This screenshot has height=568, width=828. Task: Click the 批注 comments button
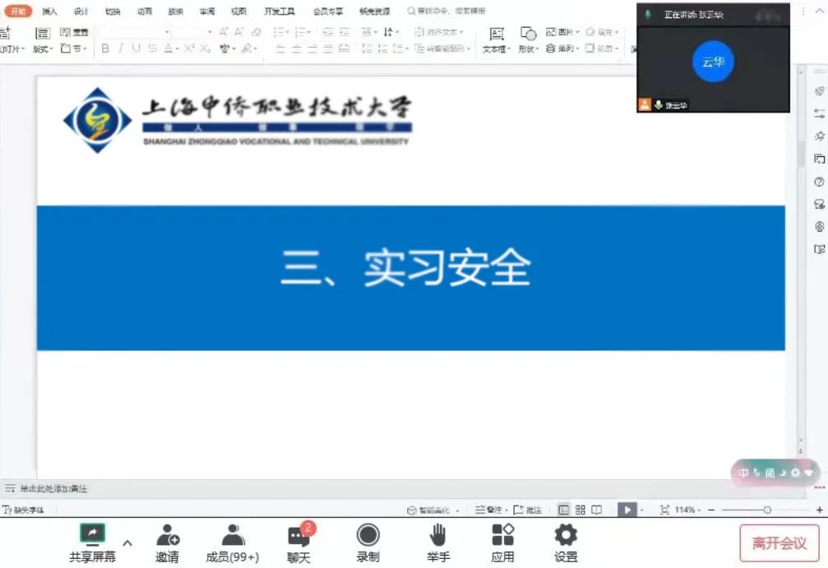528,510
